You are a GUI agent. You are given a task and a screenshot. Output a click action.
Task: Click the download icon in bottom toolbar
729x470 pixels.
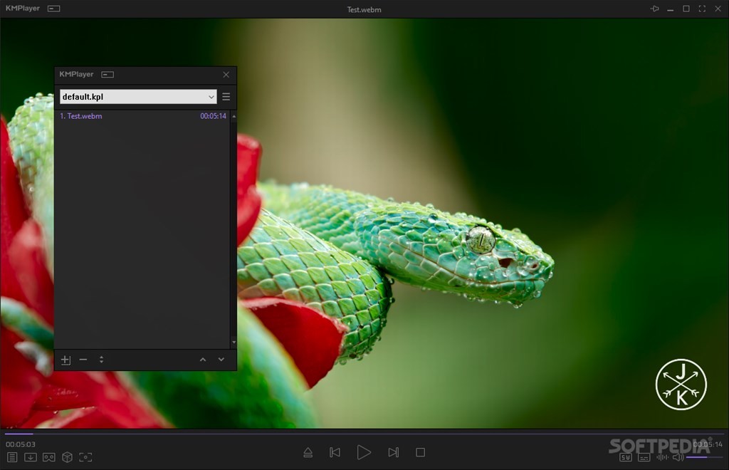pos(30,458)
